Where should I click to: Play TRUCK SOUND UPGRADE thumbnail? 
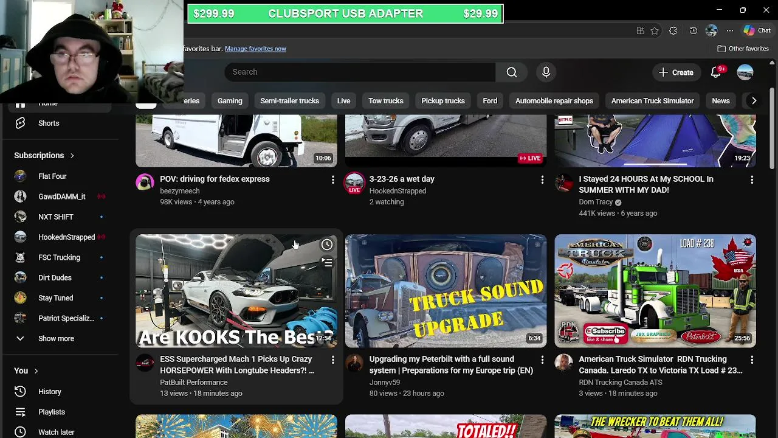click(446, 291)
